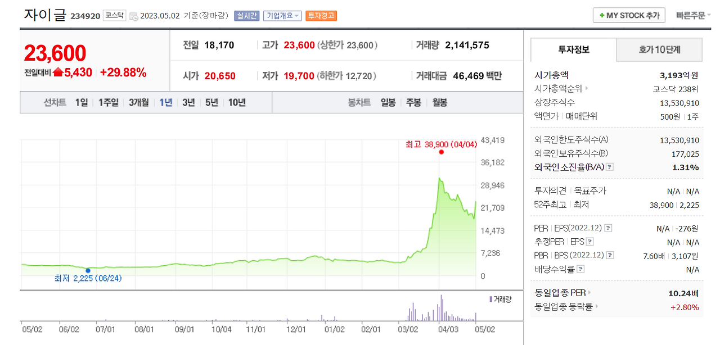The height and width of the screenshot is (345, 720).
Task: Open the help icon next to PER EPS(2022.12)
Action: coord(608,227)
